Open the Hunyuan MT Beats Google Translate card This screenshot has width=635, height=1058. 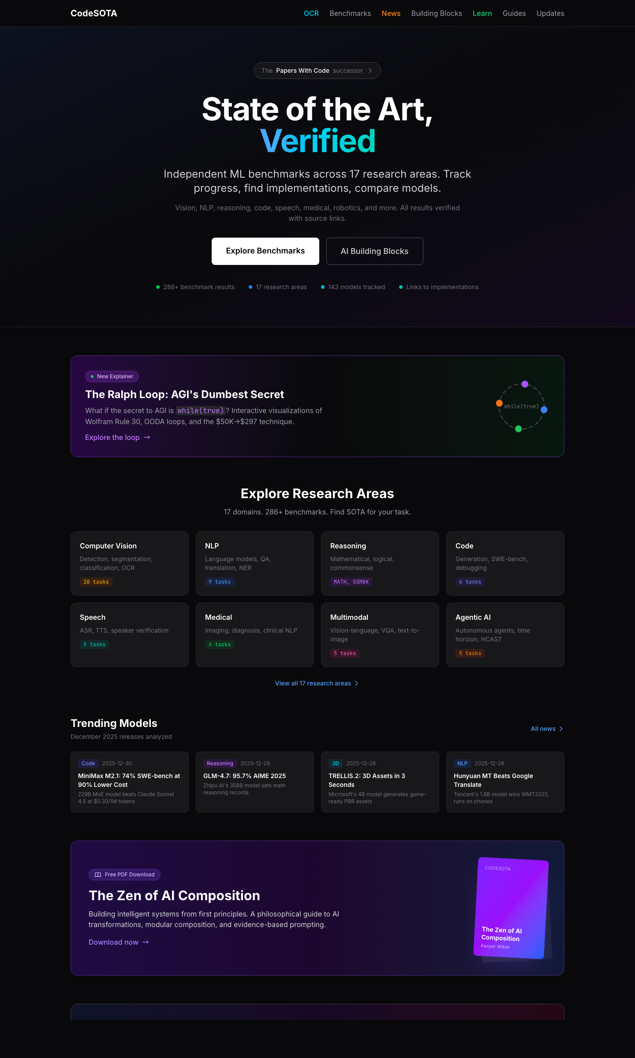click(505, 782)
